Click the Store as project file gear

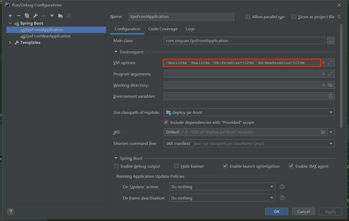tap(339, 17)
